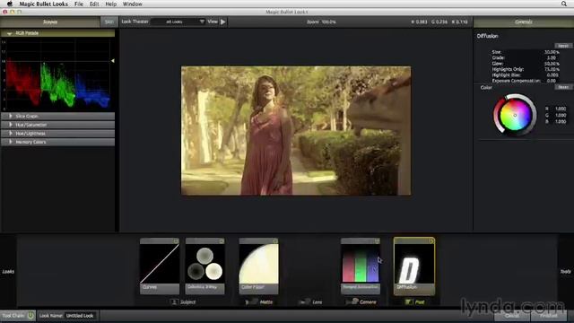
Task: Open the Apple menu
Action: pos(10,4)
